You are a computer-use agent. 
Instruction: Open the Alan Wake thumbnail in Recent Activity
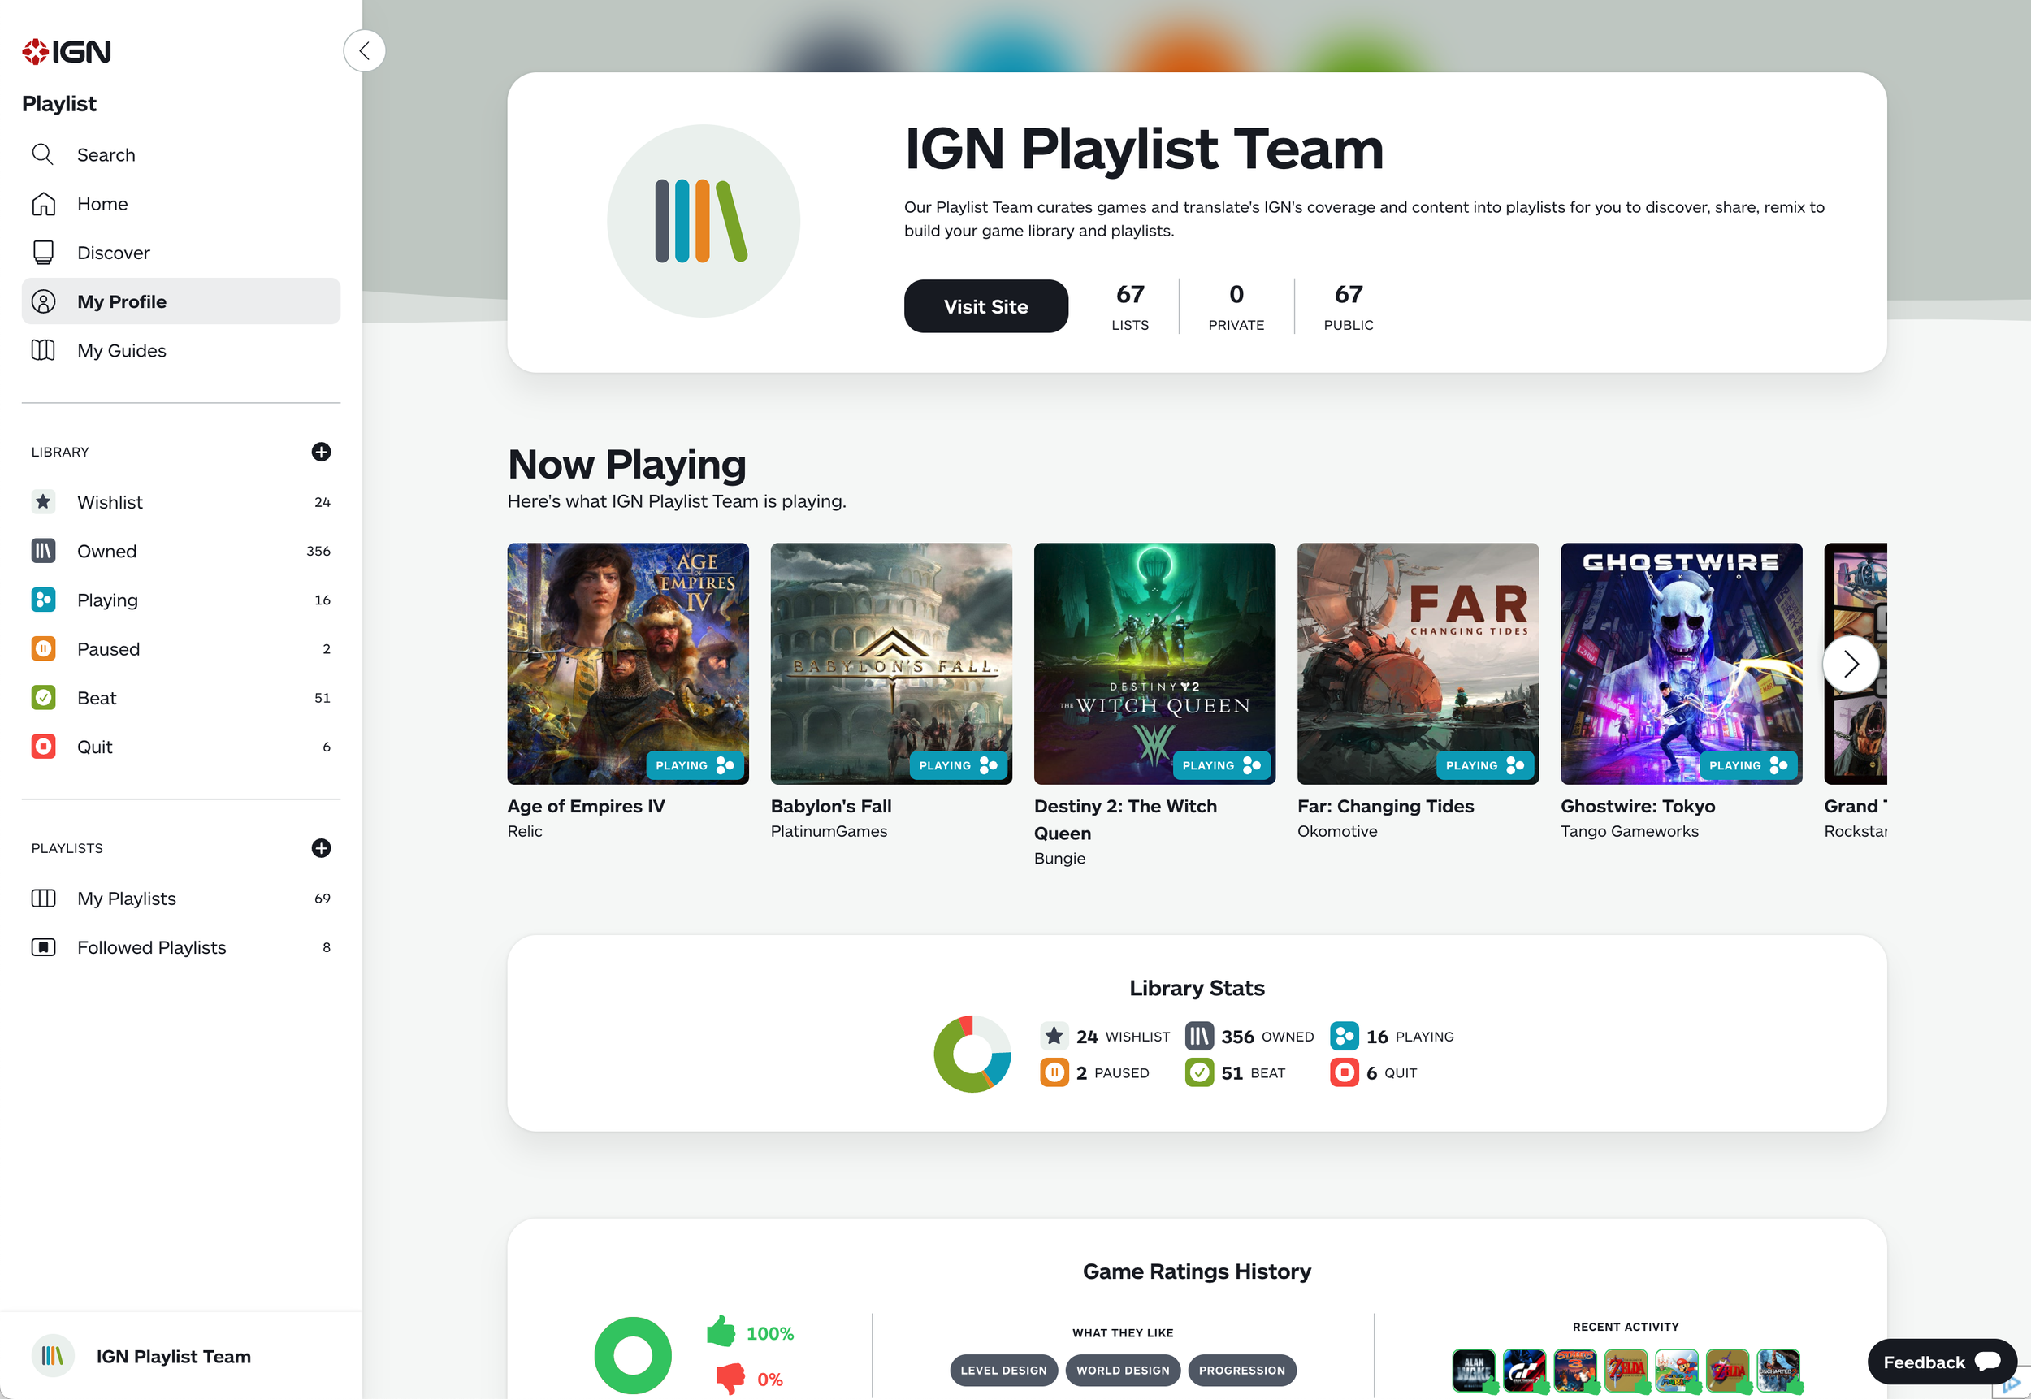click(1474, 1370)
